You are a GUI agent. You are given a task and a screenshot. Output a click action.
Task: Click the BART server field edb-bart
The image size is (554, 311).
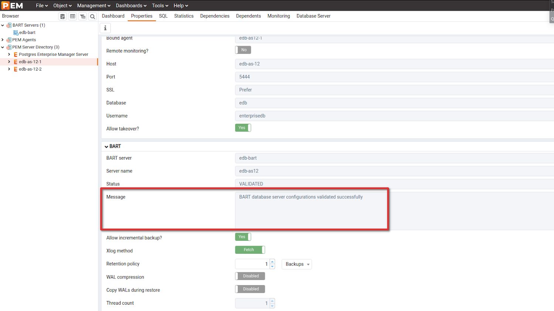click(394, 158)
